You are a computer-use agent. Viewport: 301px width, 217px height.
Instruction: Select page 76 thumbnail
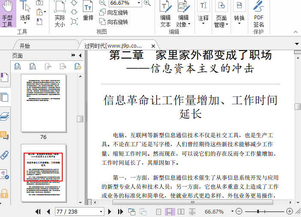point(43,103)
